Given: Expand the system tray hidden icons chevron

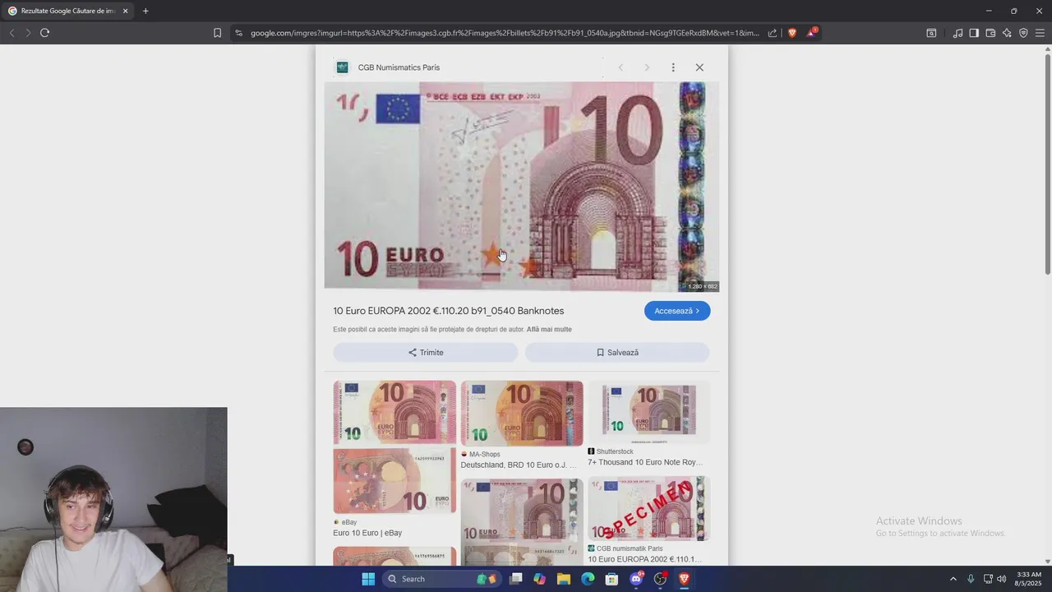Looking at the screenshot, I should click(953, 579).
